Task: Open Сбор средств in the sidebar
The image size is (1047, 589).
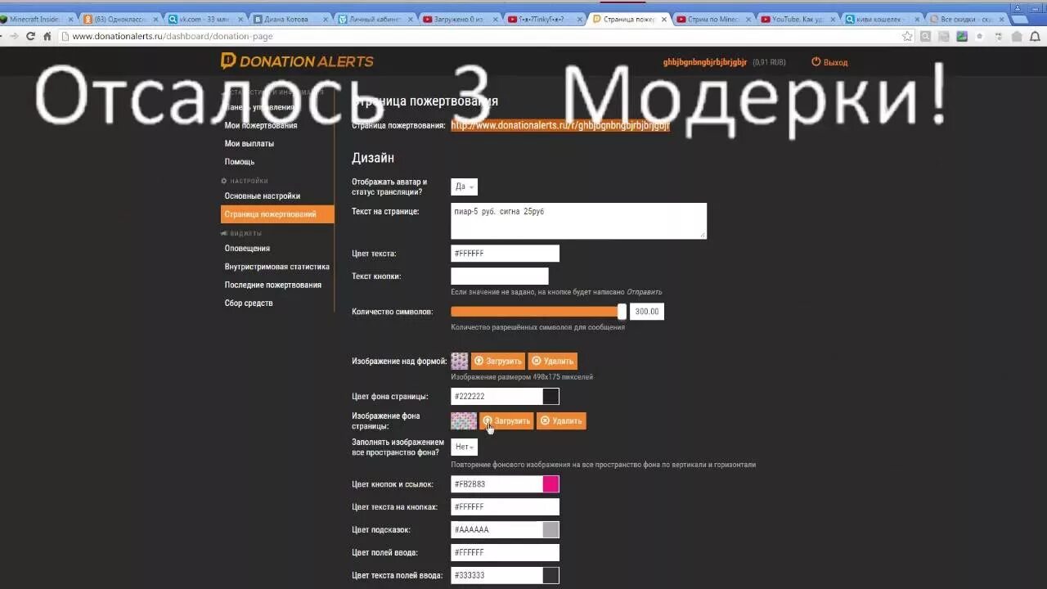Action: click(249, 303)
